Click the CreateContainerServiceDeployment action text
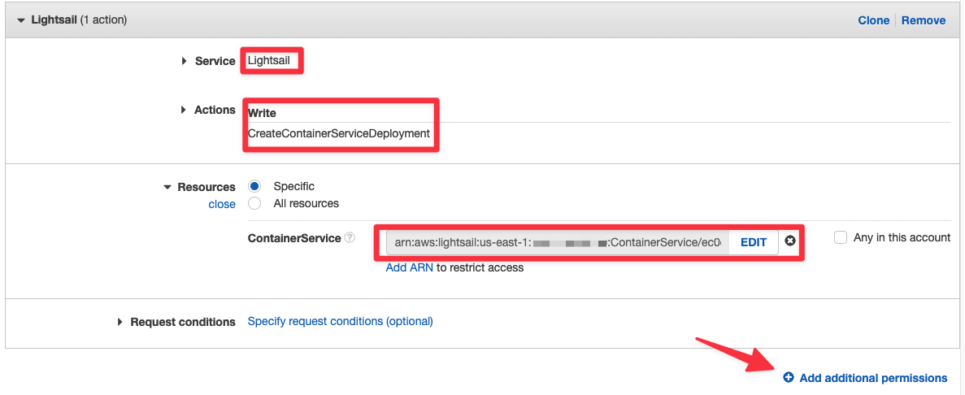Viewport: 965px width, 395px height. click(338, 133)
